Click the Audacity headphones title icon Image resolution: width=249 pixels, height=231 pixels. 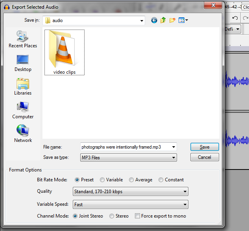[7, 7]
